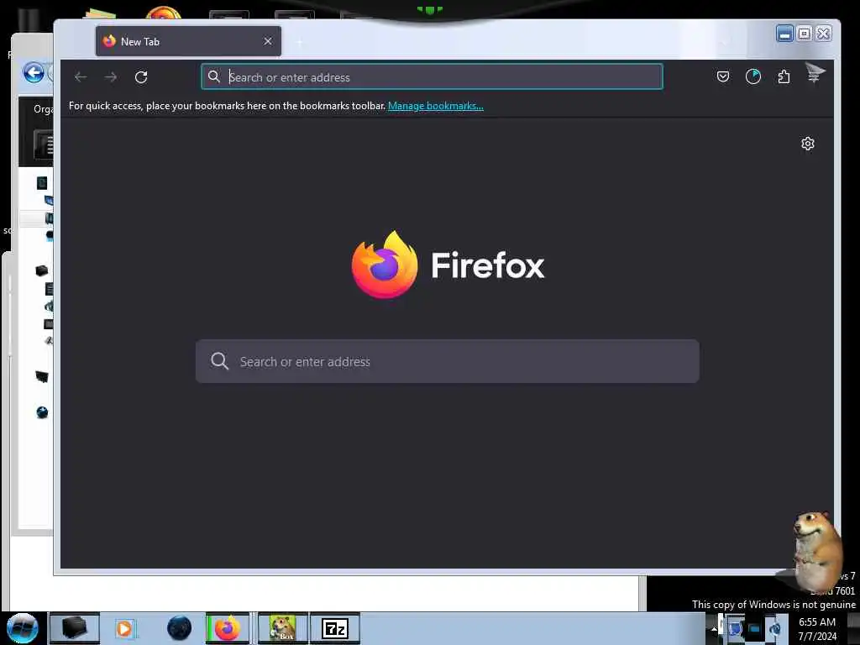The height and width of the screenshot is (645, 860).
Task: Open the Pocket save icon
Action: click(x=723, y=76)
